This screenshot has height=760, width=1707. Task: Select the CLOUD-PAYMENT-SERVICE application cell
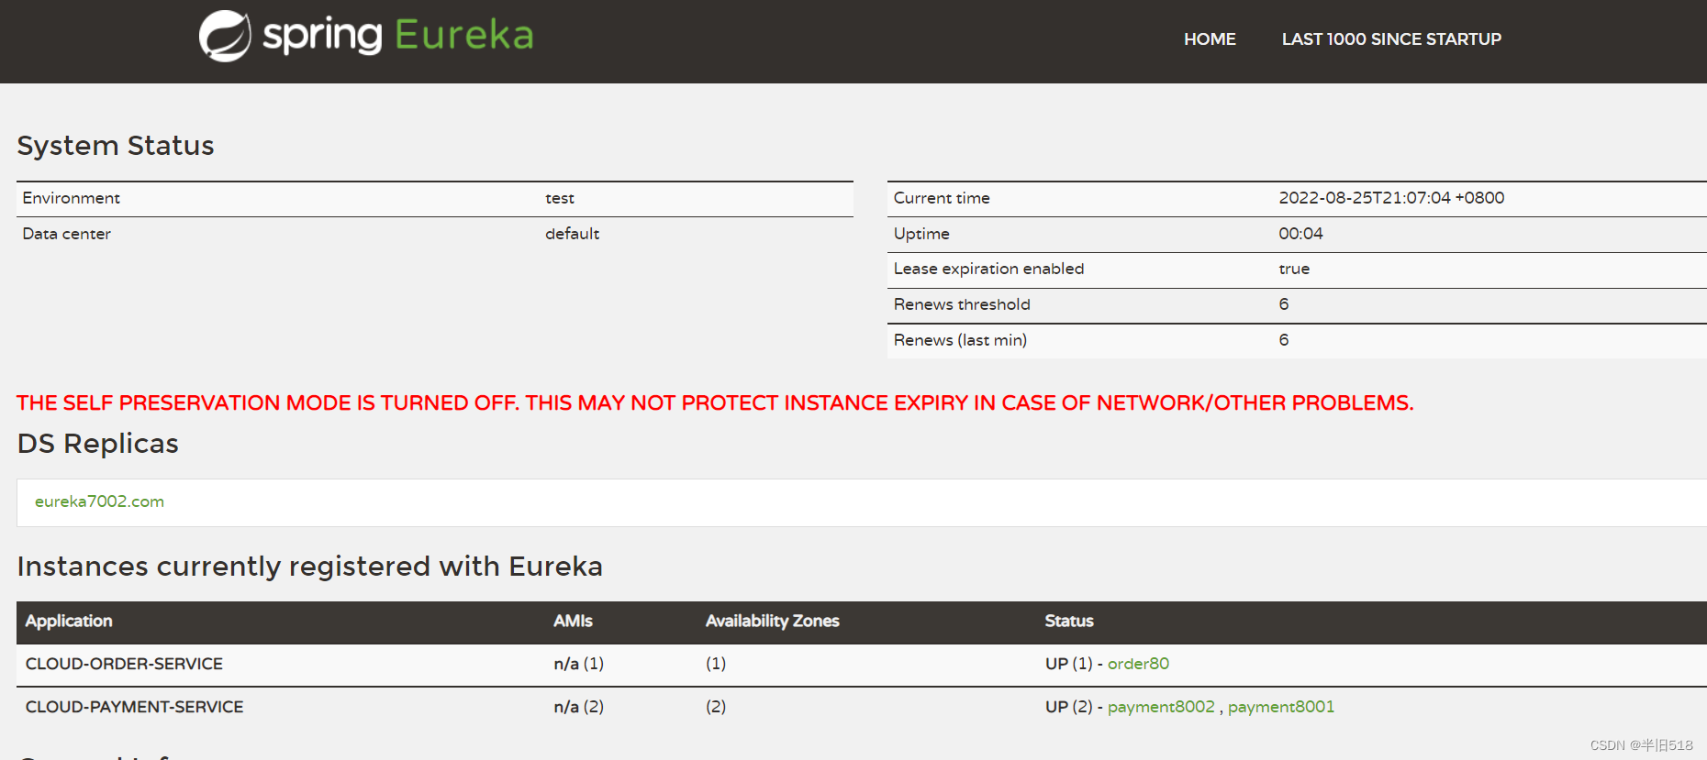[134, 707]
